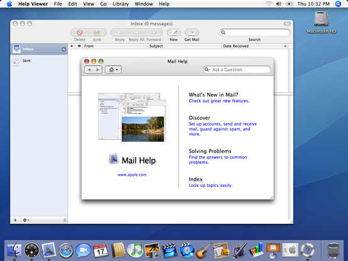The image size is (348, 261).
Task: Go back in Mail Help viewer
Action: click(89, 70)
